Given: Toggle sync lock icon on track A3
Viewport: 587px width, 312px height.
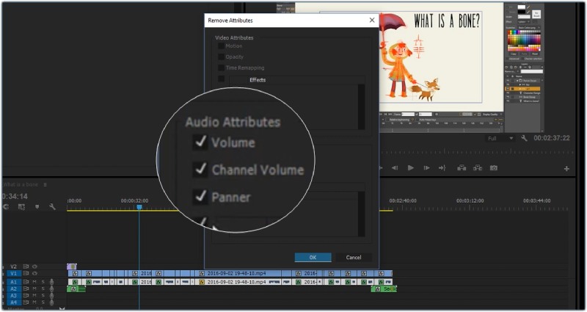Looking at the screenshot, I should point(26,296).
